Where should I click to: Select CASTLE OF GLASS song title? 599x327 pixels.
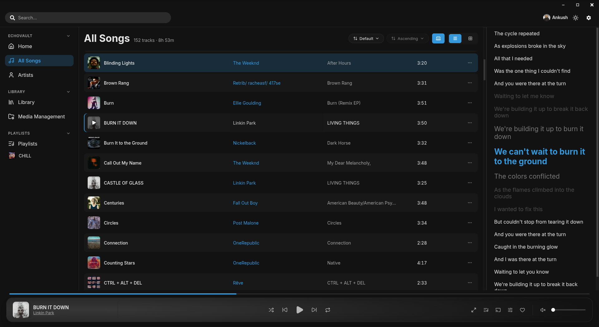pos(124,183)
